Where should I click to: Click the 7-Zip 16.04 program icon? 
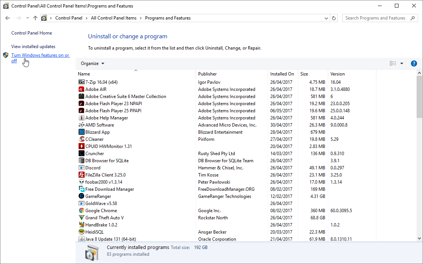[81, 82]
